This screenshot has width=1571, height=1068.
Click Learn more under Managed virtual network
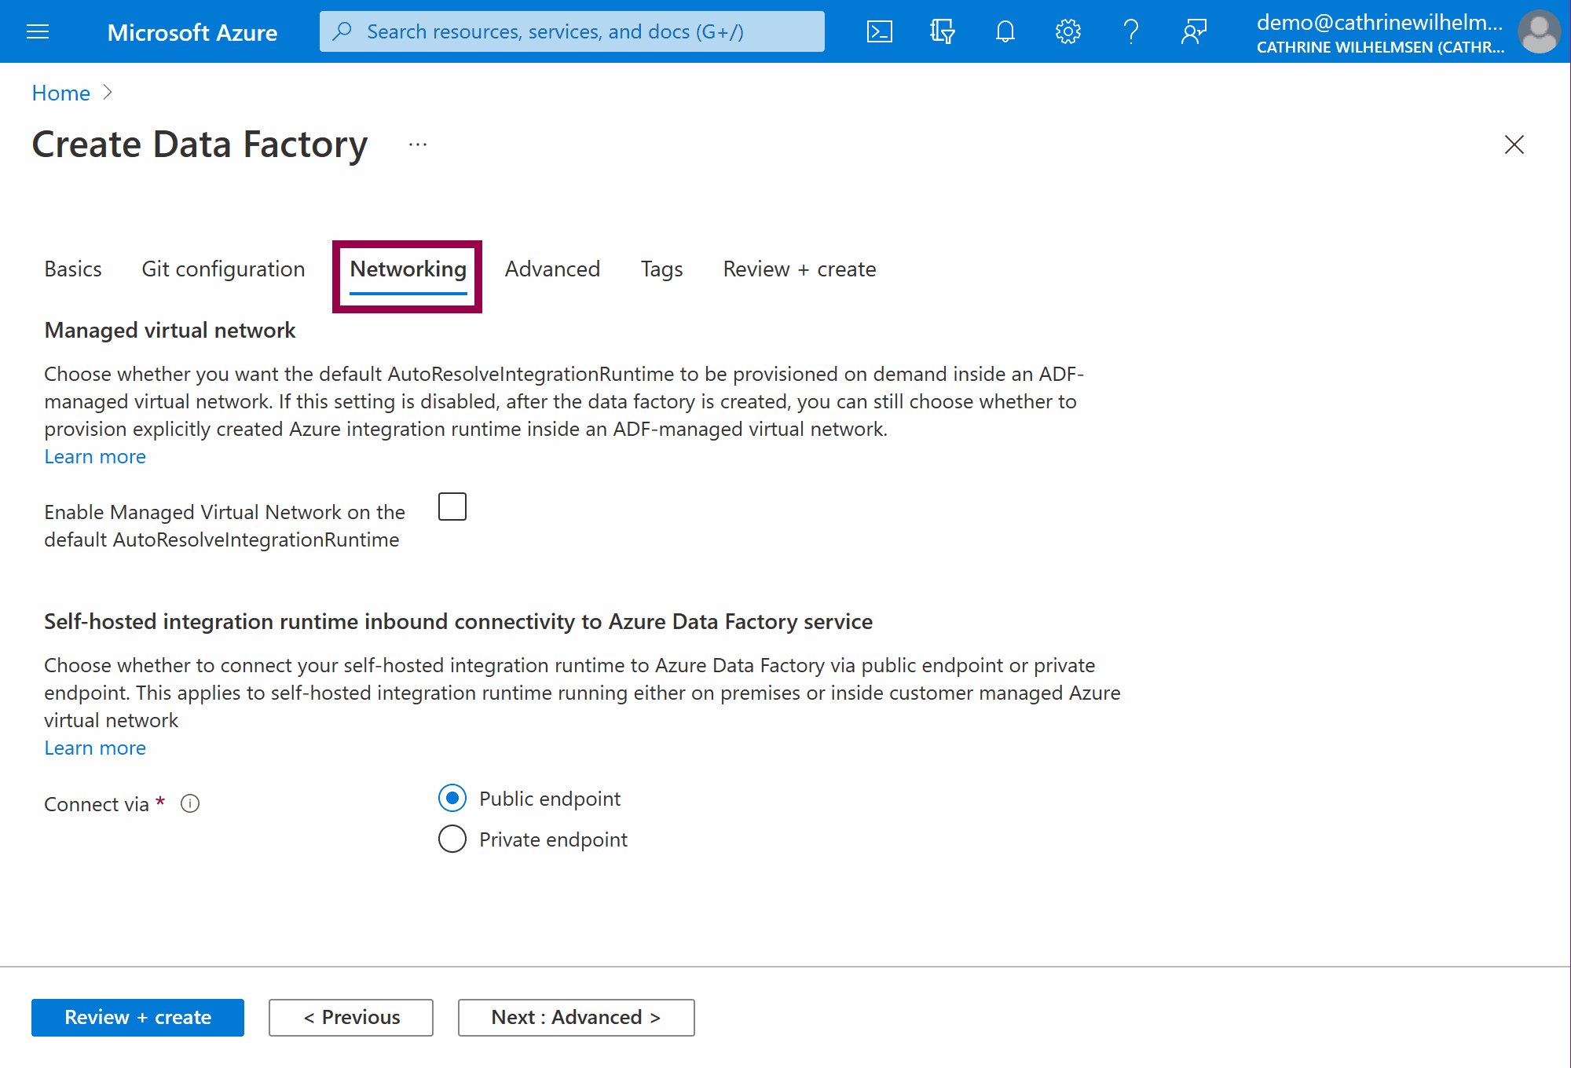coord(95,456)
